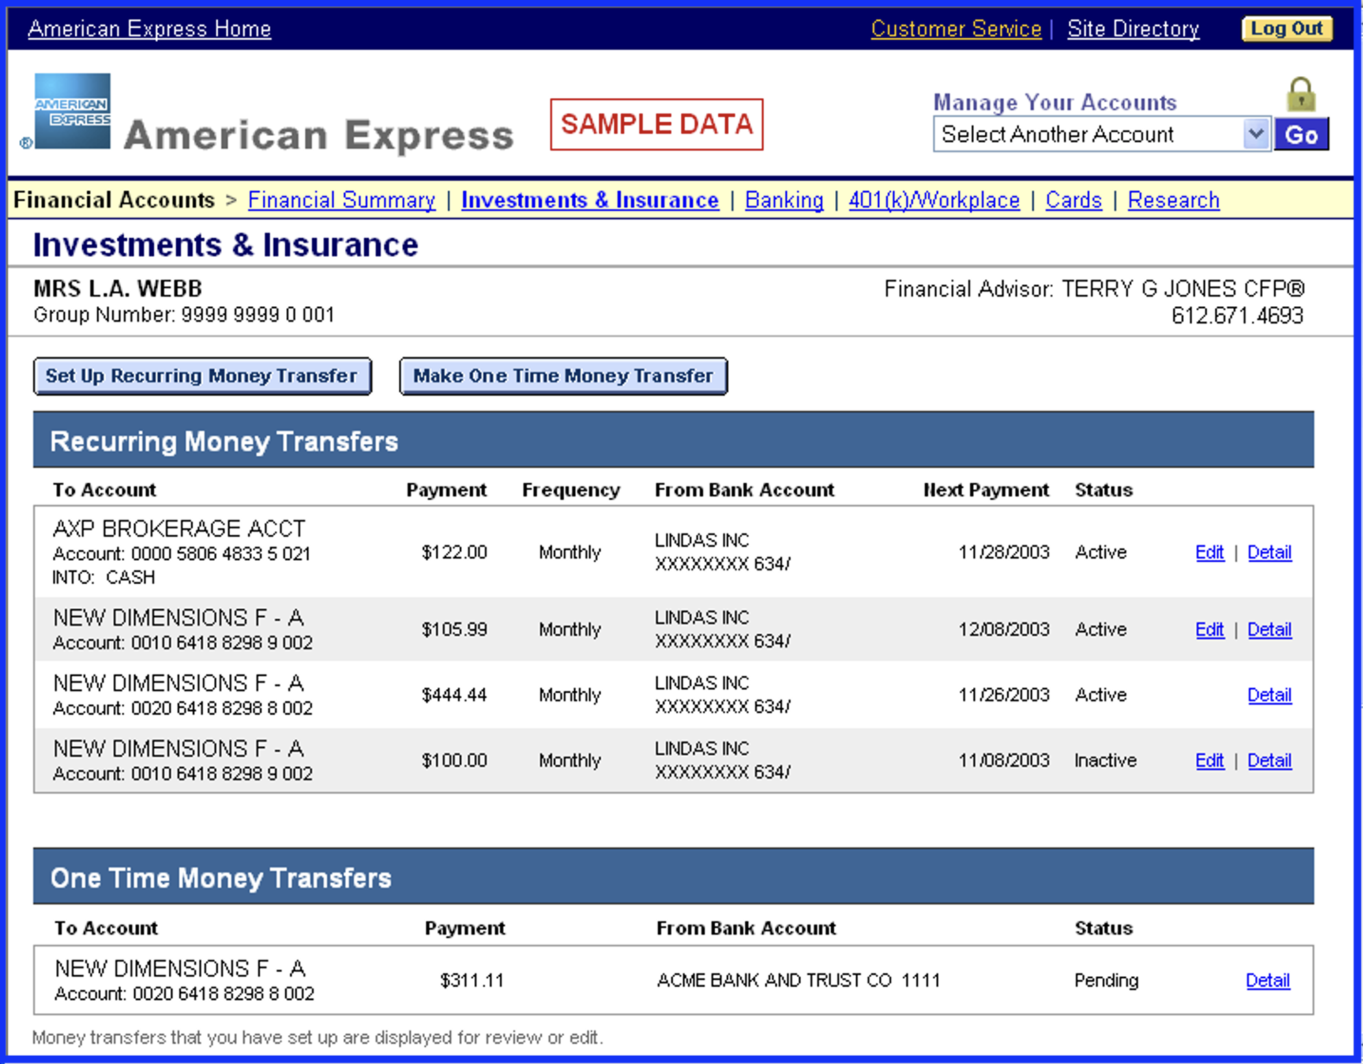Click the Log Out button

(x=1287, y=29)
